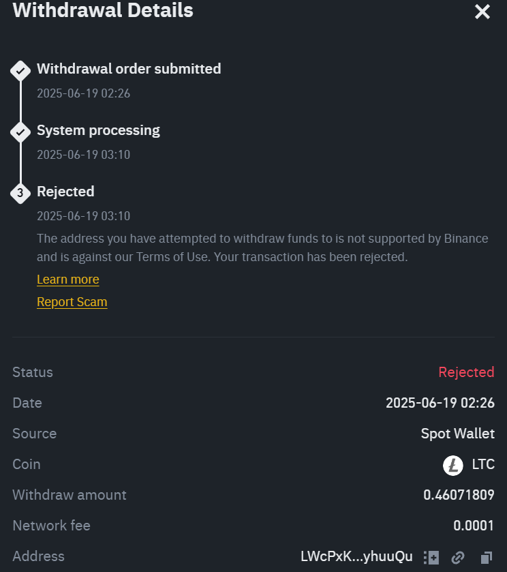Click the Withdrawal Details title
Image resolution: width=507 pixels, height=572 pixels.
[x=103, y=11]
